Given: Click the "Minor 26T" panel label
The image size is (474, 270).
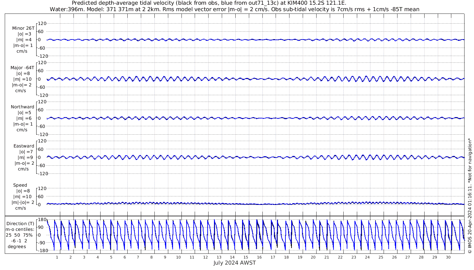Looking at the screenshot, I should tap(23, 28).
